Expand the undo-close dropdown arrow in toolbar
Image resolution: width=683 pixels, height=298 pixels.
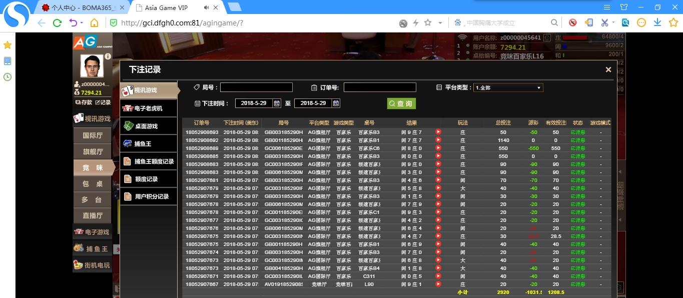[82, 23]
